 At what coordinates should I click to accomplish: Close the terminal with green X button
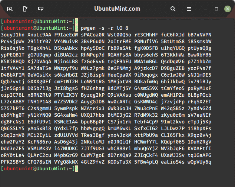228,9
